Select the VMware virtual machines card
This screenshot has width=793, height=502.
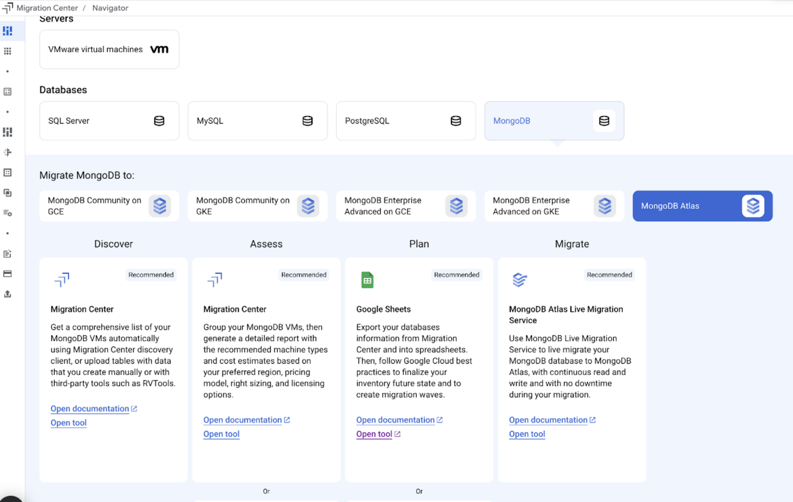point(109,49)
